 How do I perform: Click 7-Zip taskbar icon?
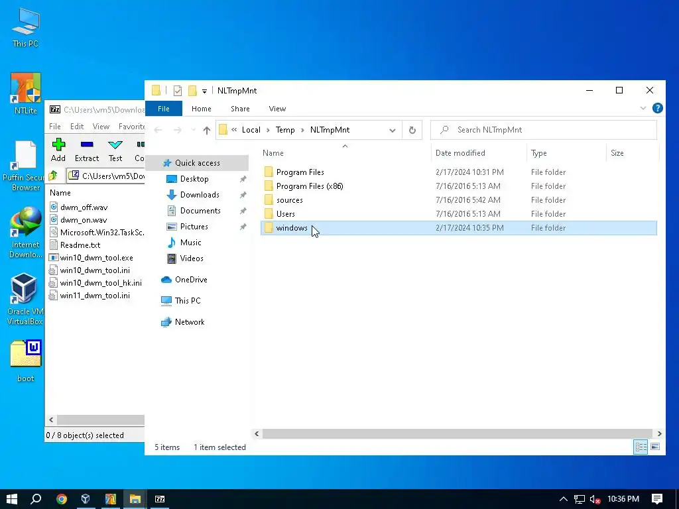(160, 499)
